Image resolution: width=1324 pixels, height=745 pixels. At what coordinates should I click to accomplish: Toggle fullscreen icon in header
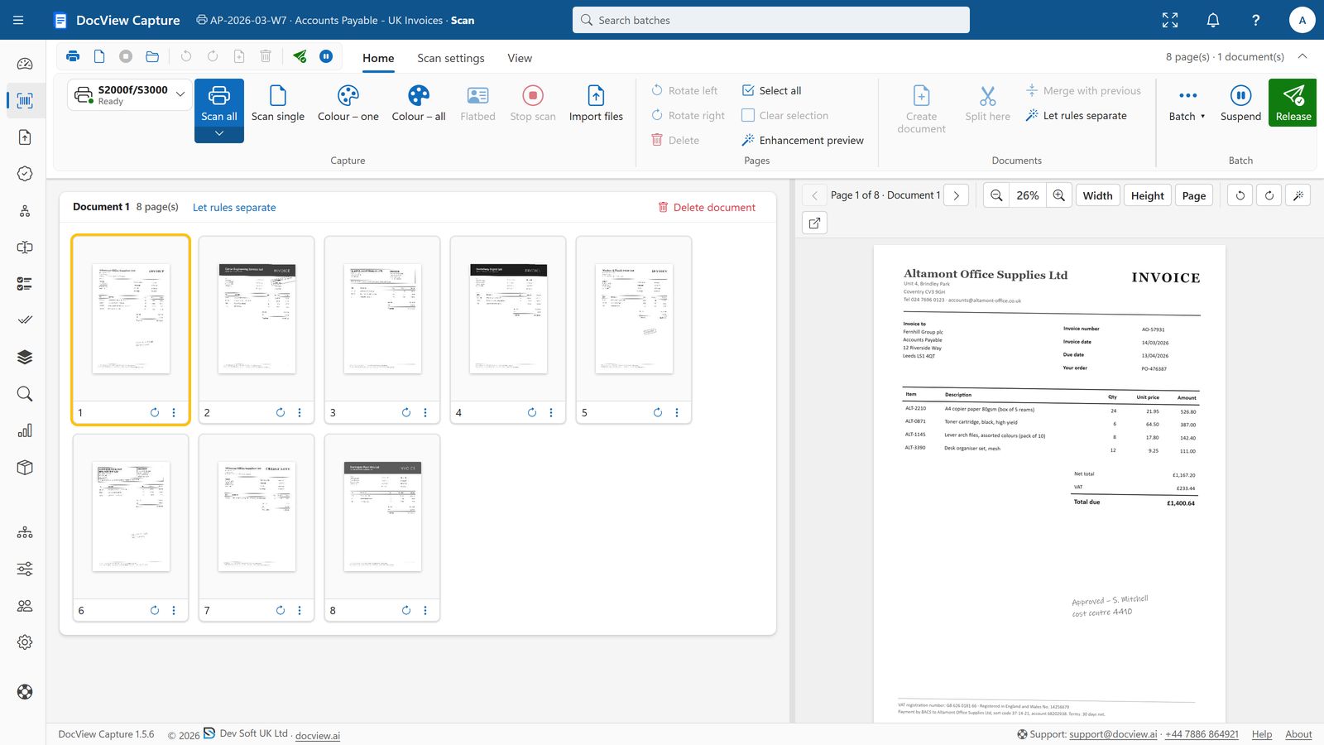point(1170,20)
